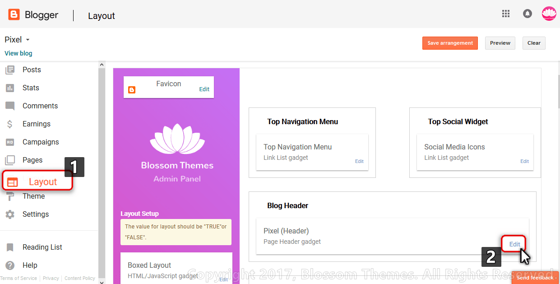Open the Terms of Service link

19,278
